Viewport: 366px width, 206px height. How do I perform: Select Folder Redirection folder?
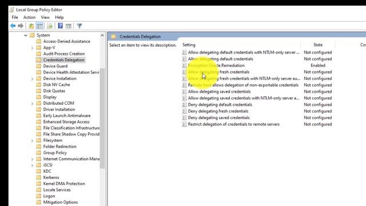pyautogui.click(x=59, y=146)
